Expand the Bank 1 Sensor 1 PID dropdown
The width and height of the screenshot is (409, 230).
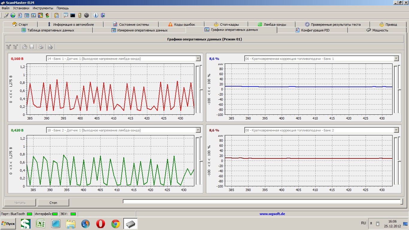click(x=198, y=59)
